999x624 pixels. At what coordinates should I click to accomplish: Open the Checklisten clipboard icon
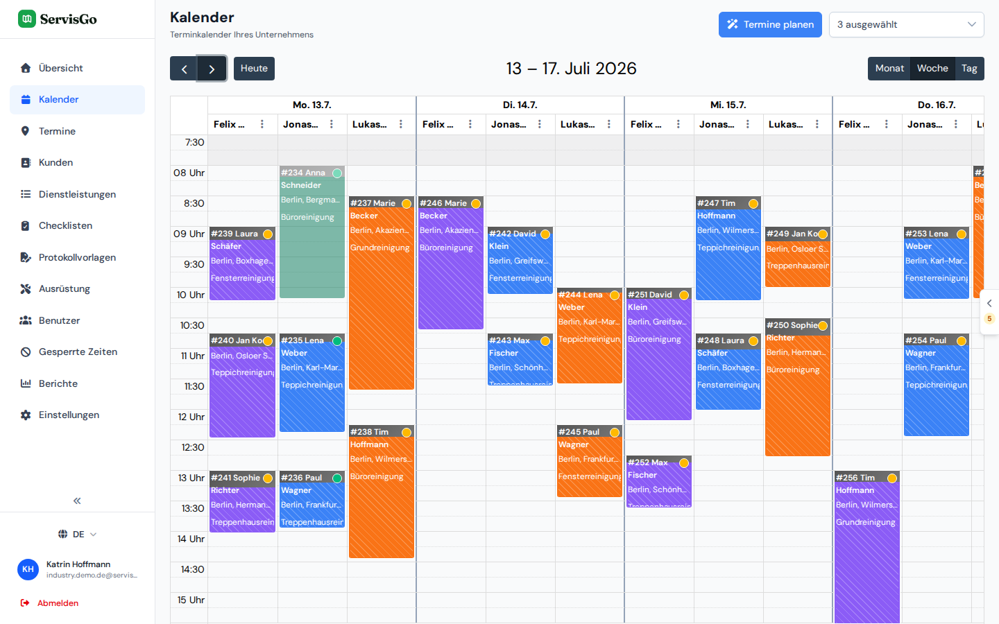26,226
